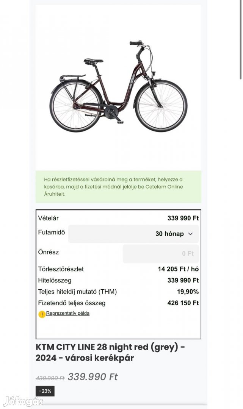Screen dimensions: 243x409
Task: Click the Vételár 339 990 Ft value
Action: [x=183, y=218]
